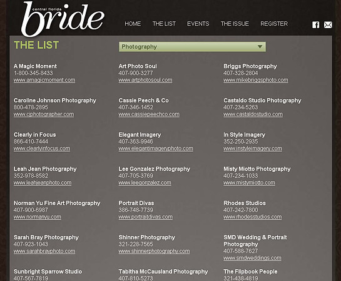Click phone number 407-900-3277
This screenshot has height=281, width=341.
point(136,73)
